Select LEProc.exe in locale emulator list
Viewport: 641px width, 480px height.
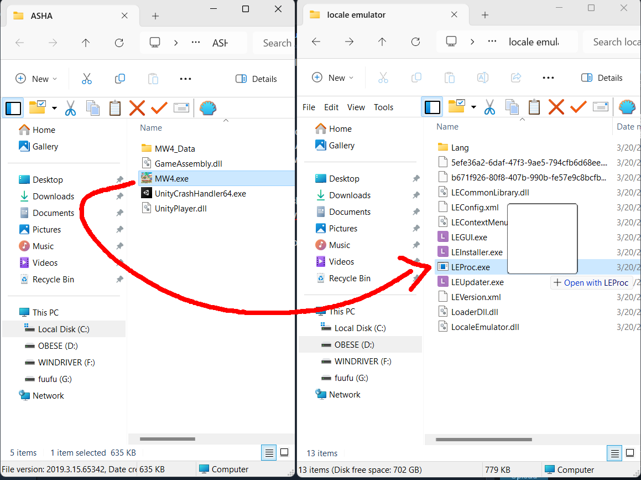pos(538,267)
